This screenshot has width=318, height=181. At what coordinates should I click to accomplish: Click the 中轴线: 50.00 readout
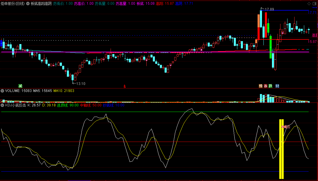point(91,105)
